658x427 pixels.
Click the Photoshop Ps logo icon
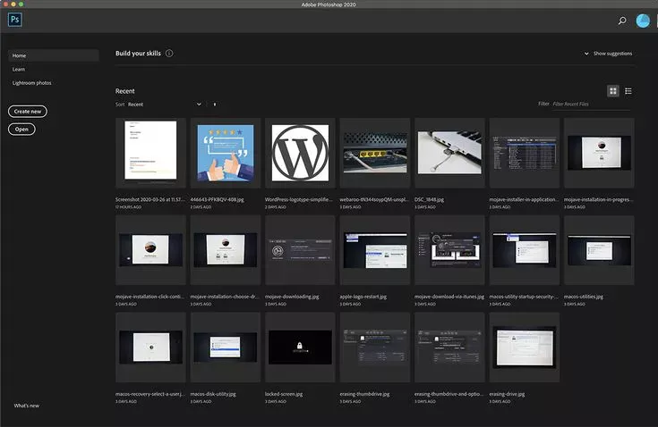click(17, 20)
